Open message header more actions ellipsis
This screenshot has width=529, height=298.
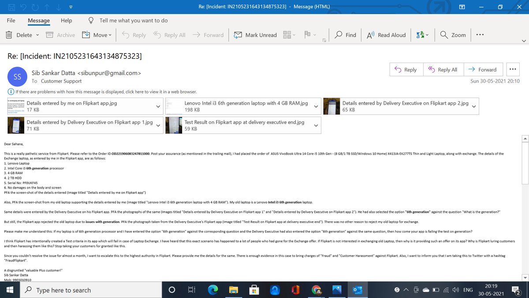[512, 70]
